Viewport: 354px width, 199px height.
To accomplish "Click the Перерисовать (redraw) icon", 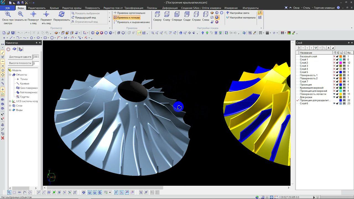I will click(x=62, y=14).
